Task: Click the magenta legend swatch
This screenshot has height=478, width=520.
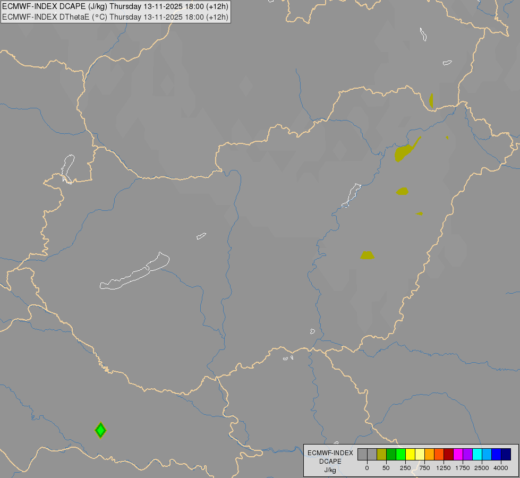Action: coord(458,454)
